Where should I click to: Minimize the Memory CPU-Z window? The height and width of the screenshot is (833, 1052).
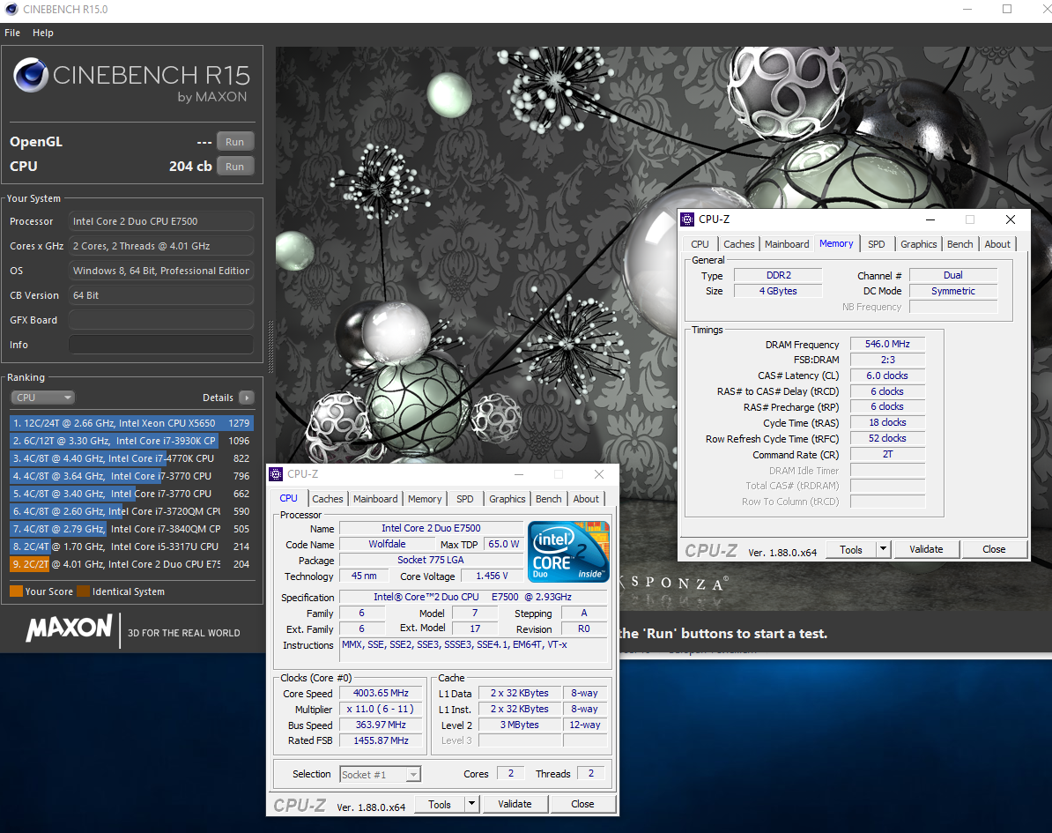pos(930,219)
